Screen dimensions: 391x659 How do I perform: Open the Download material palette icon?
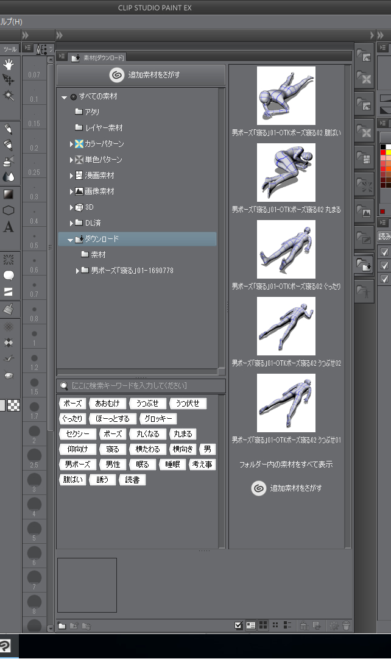(364, 264)
